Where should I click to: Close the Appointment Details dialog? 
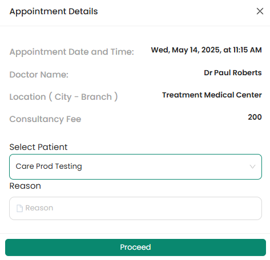[x=260, y=11]
